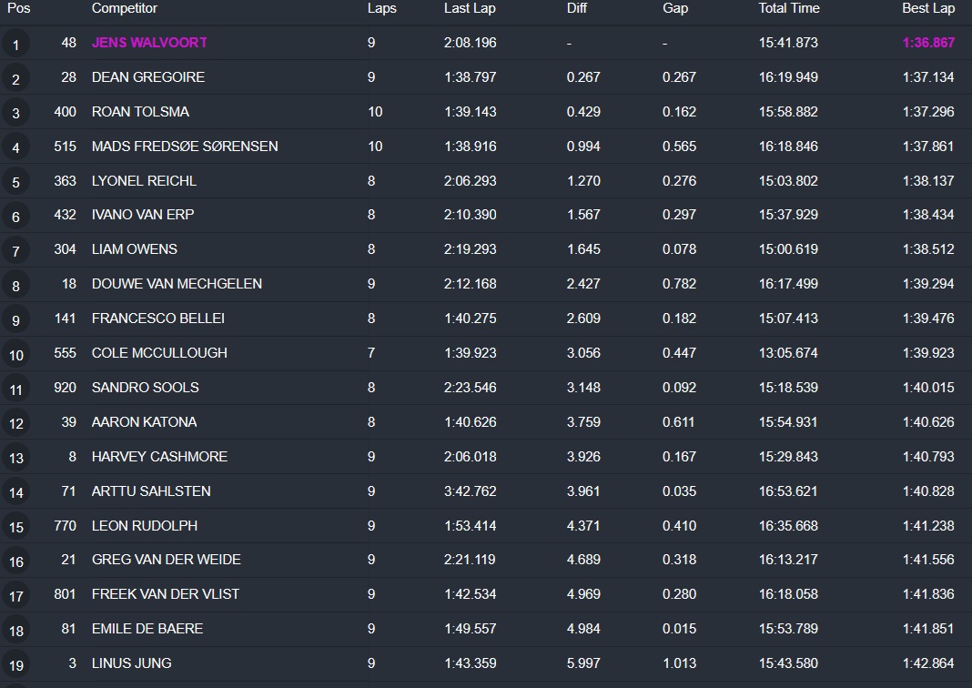Select the position 19 circle badge
This screenshot has width=972, height=688.
[x=15, y=664]
